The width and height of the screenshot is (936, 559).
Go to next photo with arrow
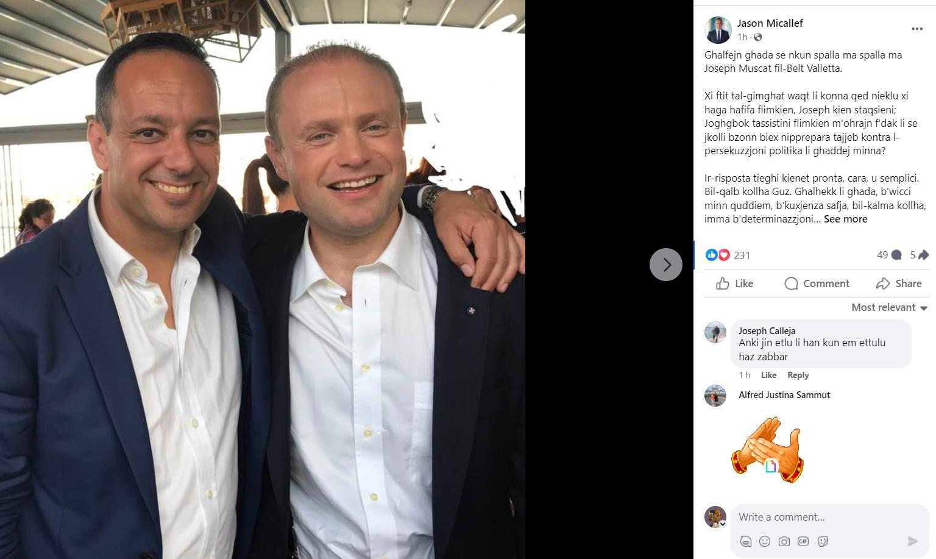click(666, 265)
